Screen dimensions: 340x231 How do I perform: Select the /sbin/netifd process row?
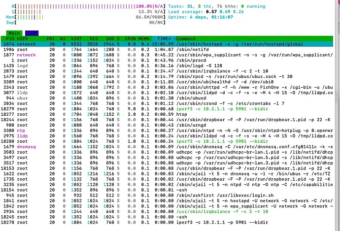[x=167, y=49]
